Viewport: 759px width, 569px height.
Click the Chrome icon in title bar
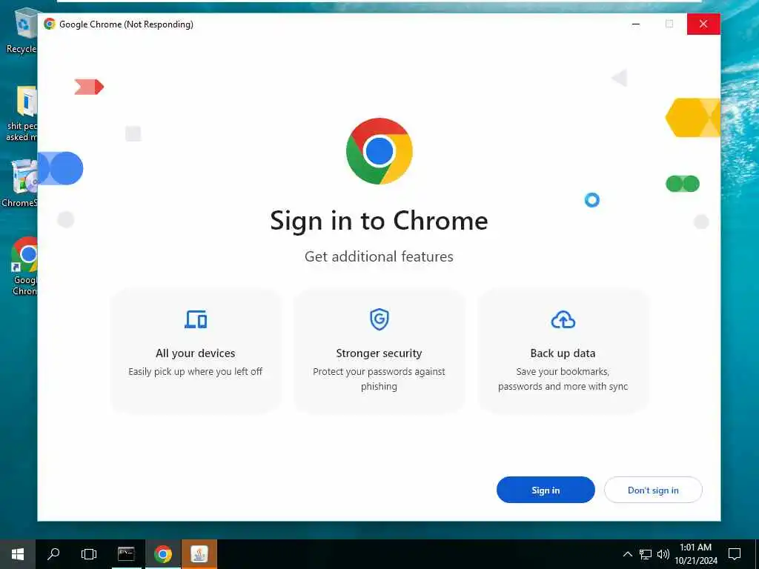[50, 24]
